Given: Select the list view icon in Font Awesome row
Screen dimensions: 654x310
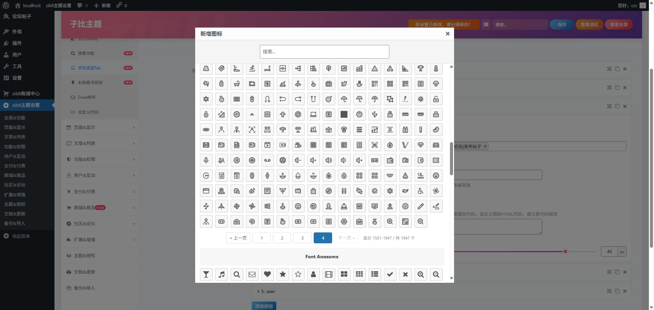Looking at the screenshot, I should pyautogui.click(x=375, y=274).
